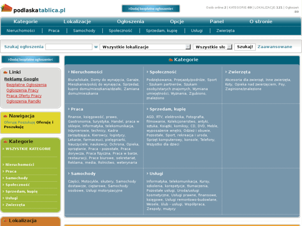
Task: Click the icon beside Linki heading
Action: coord(5,72)
